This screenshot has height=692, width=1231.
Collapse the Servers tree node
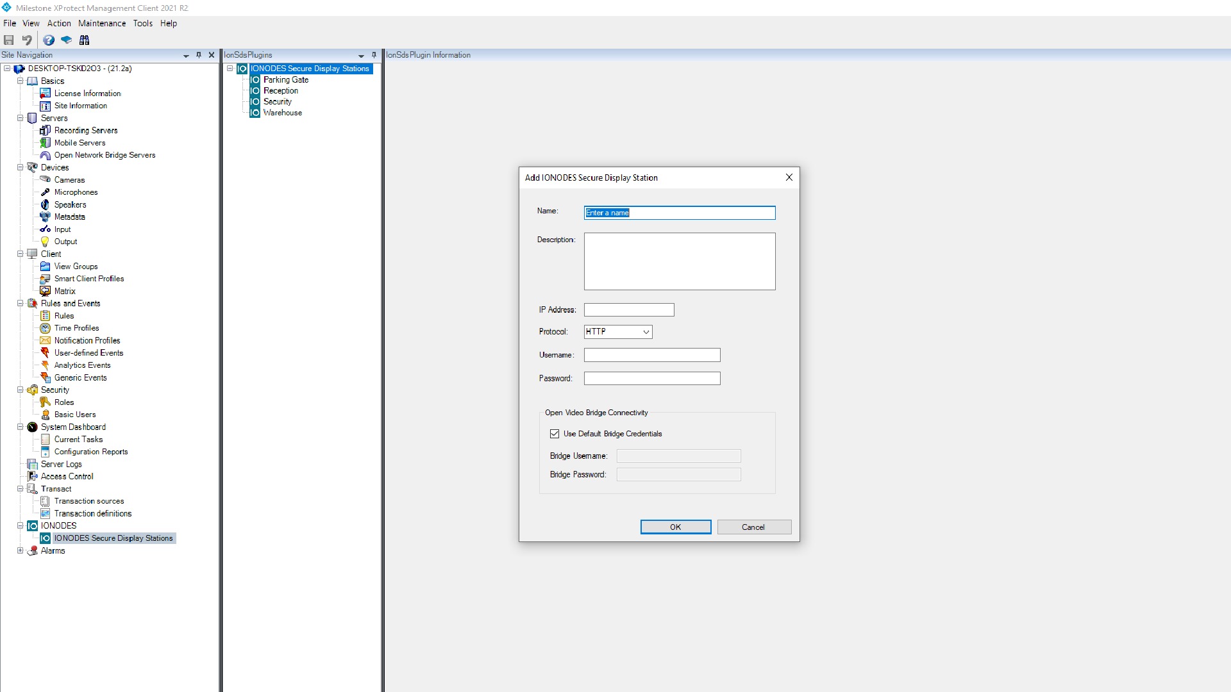point(20,119)
